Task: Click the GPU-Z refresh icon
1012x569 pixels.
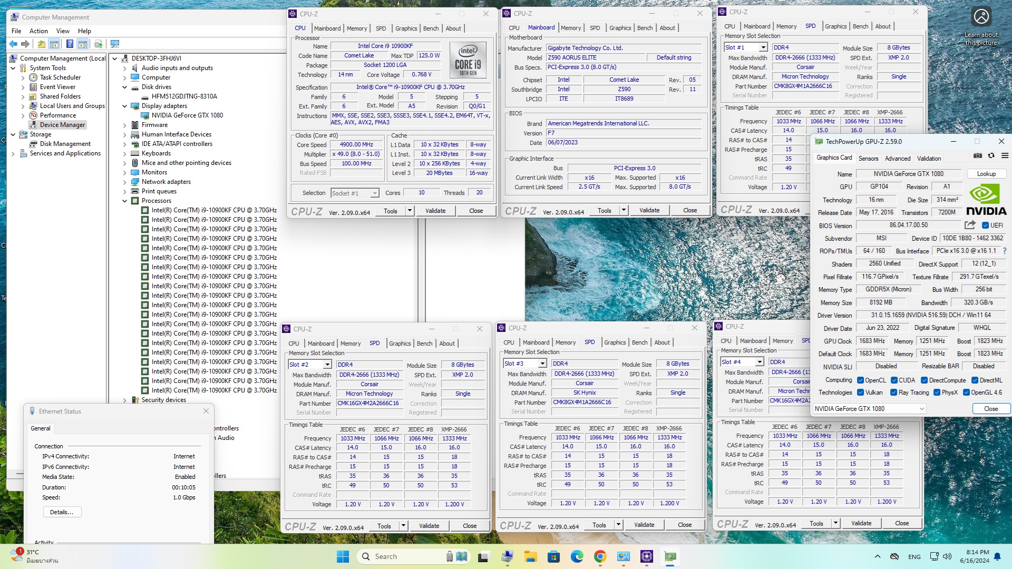Action: point(991,156)
